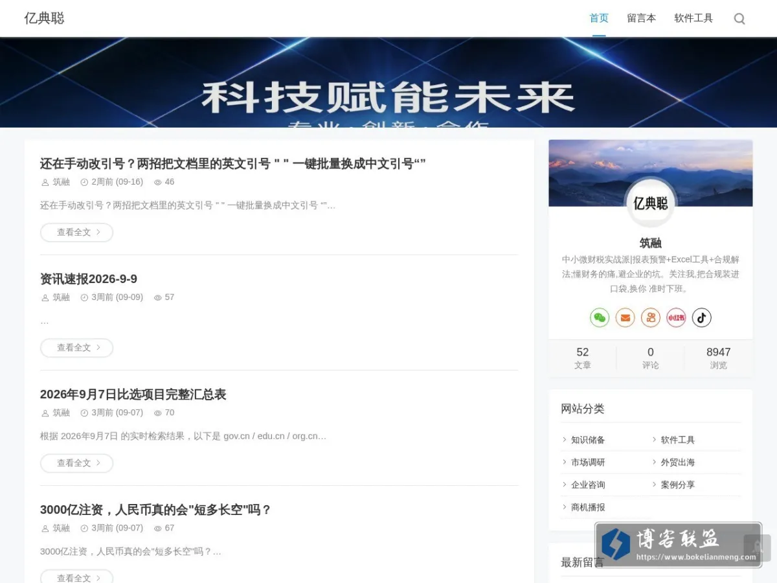Click the 52 文章 stat
Screen dimensions: 777x583
(583, 358)
